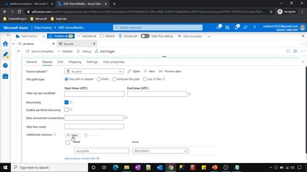This screenshot has height=172, width=307.
Task: Go back in browser history
Action: 5,11
